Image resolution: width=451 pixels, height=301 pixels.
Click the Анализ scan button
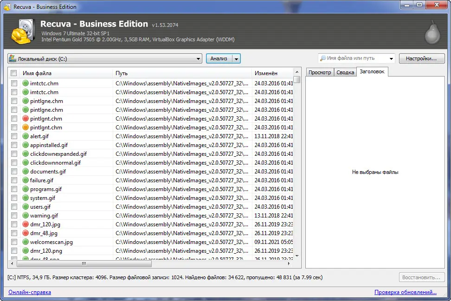click(x=219, y=58)
